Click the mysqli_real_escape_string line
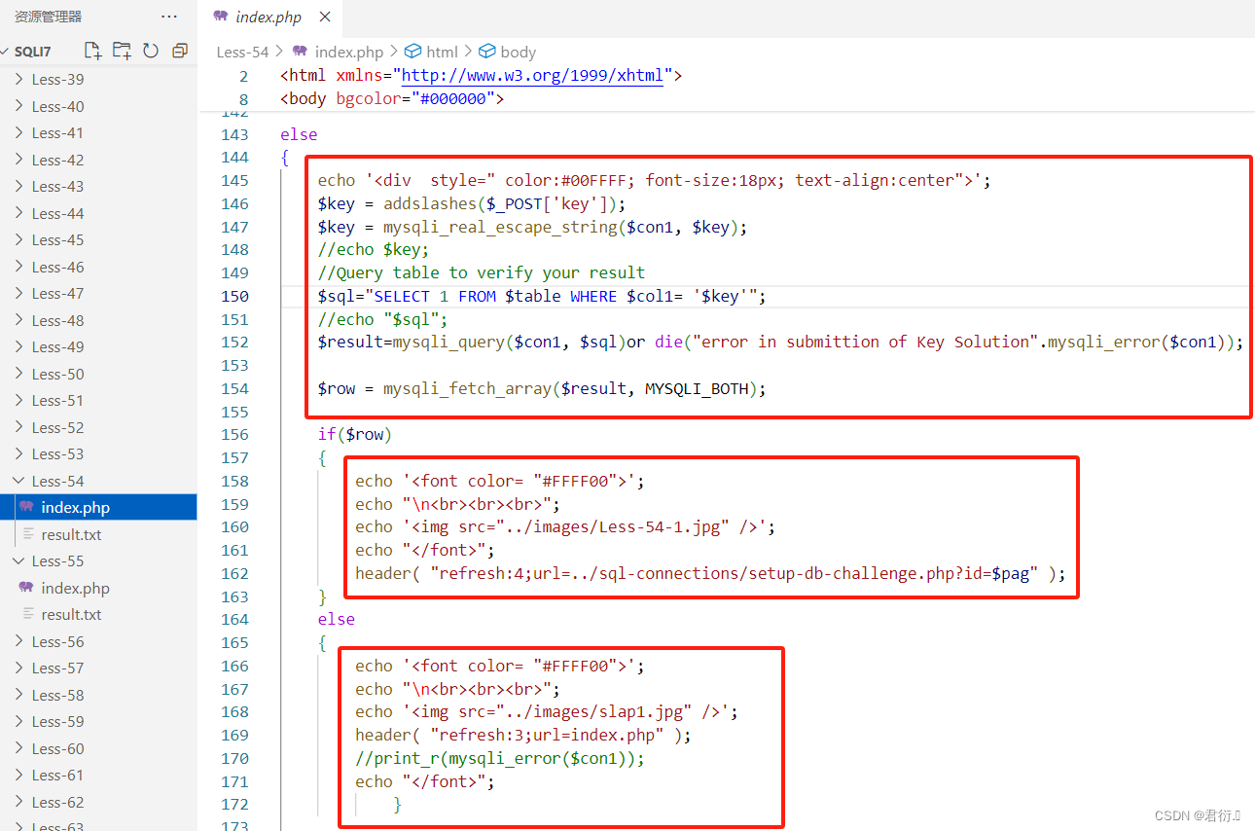Viewport: 1255px width, 831px height. coord(532,227)
